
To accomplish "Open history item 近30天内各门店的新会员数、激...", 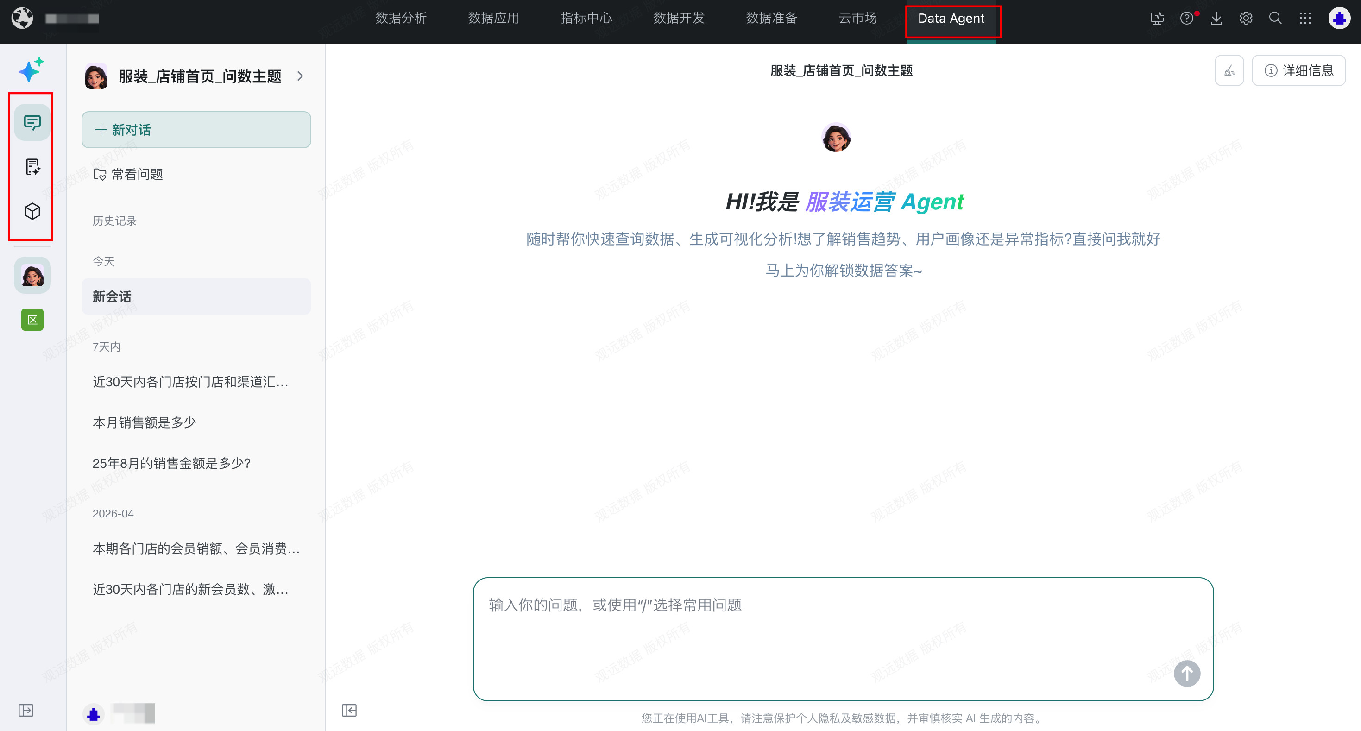I will (196, 589).
